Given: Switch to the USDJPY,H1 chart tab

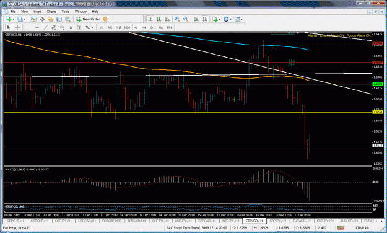Looking at the screenshot, I should [x=63, y=221].
